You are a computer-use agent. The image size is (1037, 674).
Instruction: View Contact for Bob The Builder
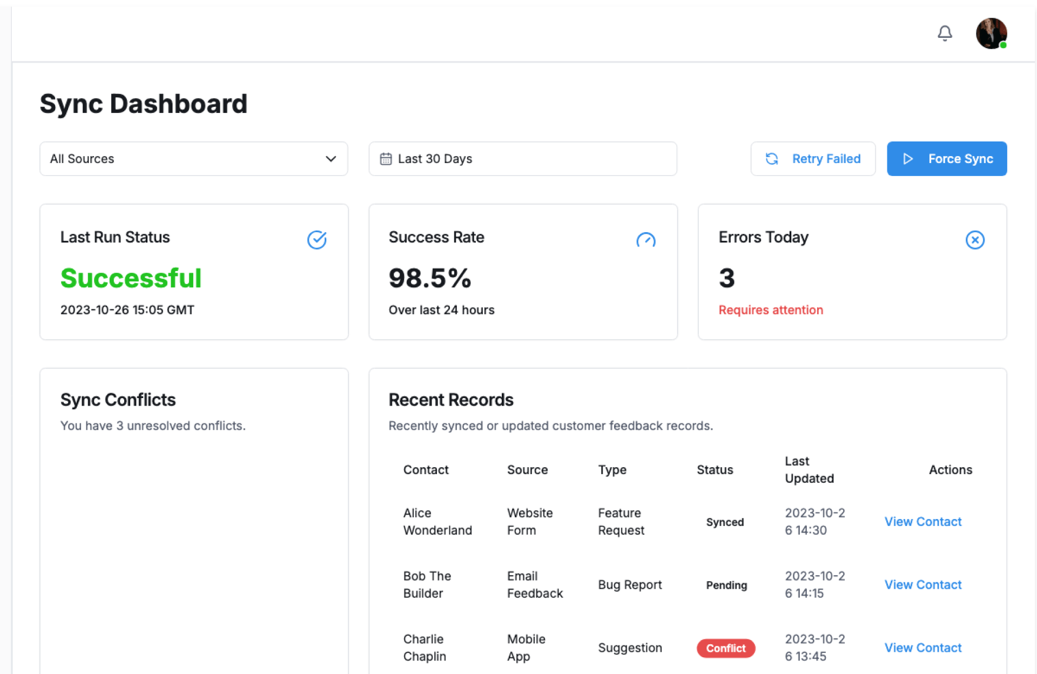(x=922, y=585)
